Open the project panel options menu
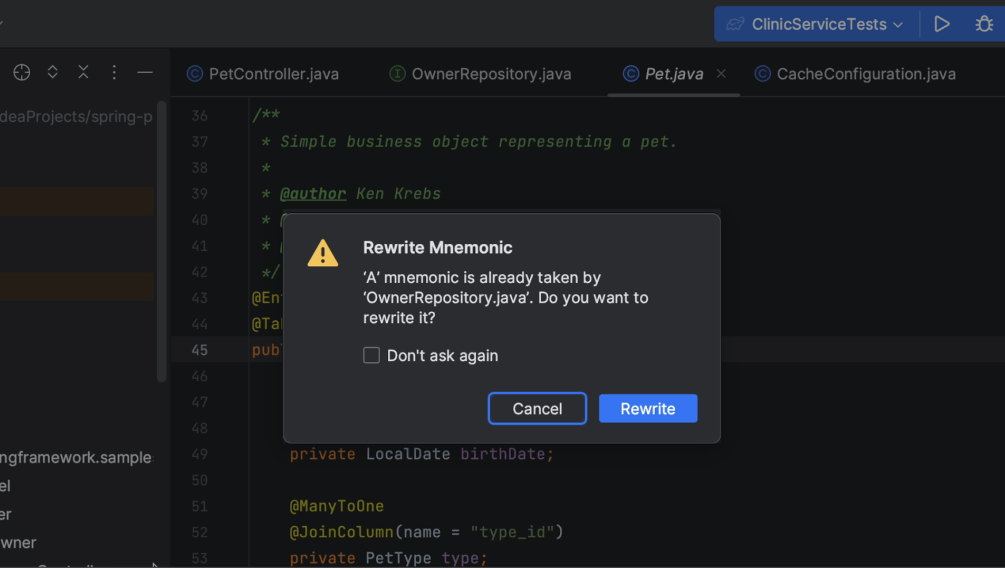Screen dimensions: 1005x568 [114, 72]
